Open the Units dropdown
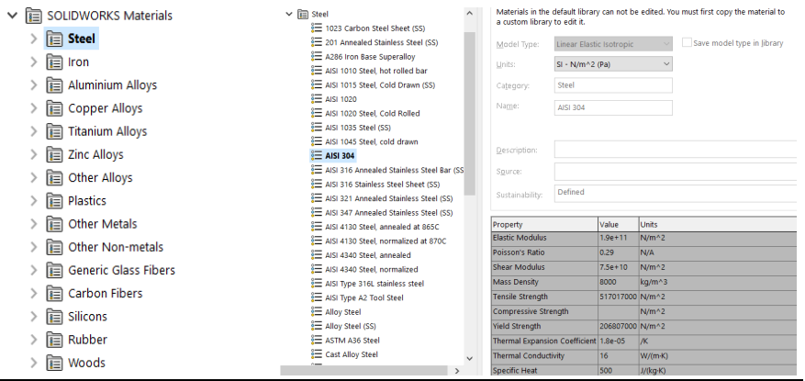The width and height of the screenshot is (805, 381). click(613, 64)
